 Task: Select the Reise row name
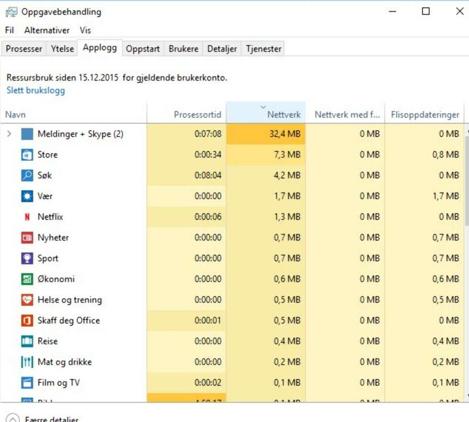(x=47, y=341)
